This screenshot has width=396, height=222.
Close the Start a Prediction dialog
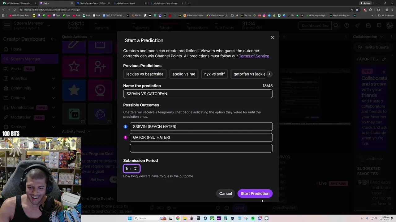pyautogui.click(x=273, y=38)
